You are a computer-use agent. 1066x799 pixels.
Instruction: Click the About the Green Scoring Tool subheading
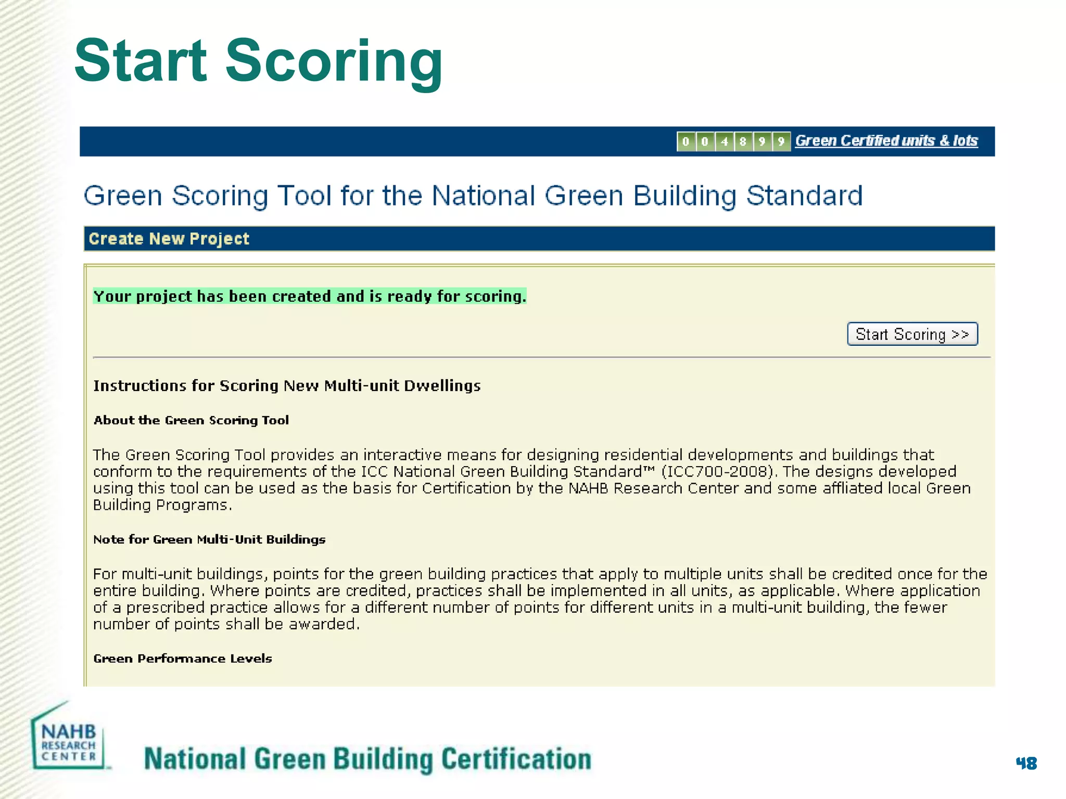pos(191,420)
